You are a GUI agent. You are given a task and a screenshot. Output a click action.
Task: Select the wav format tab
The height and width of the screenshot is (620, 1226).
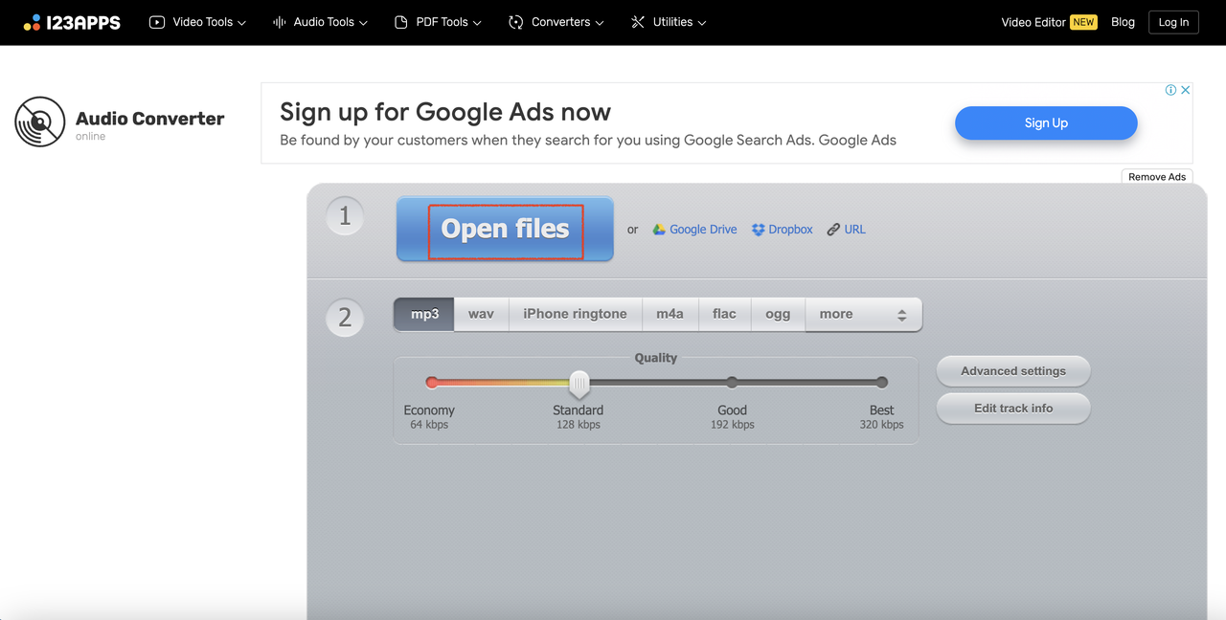click(481, 314)
